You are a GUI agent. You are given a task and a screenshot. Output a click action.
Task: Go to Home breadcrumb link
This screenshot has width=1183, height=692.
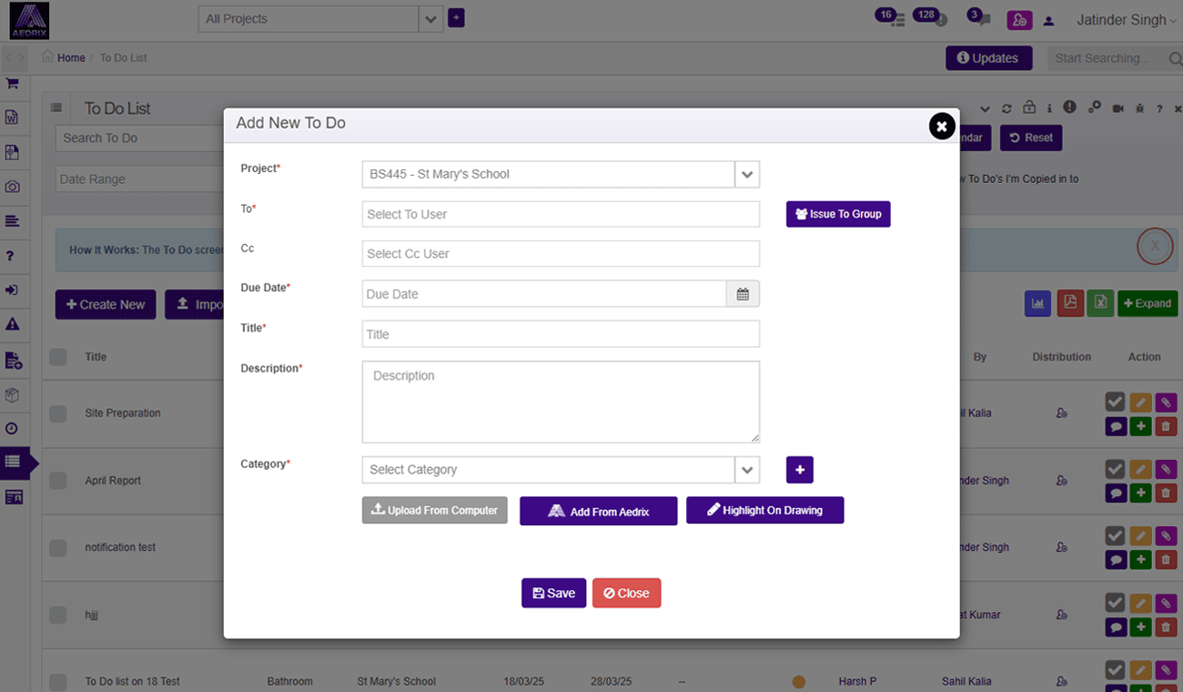click(x=71, y=57)
